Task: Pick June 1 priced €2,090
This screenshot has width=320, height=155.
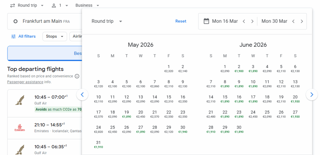Action: tap(225, 69)
